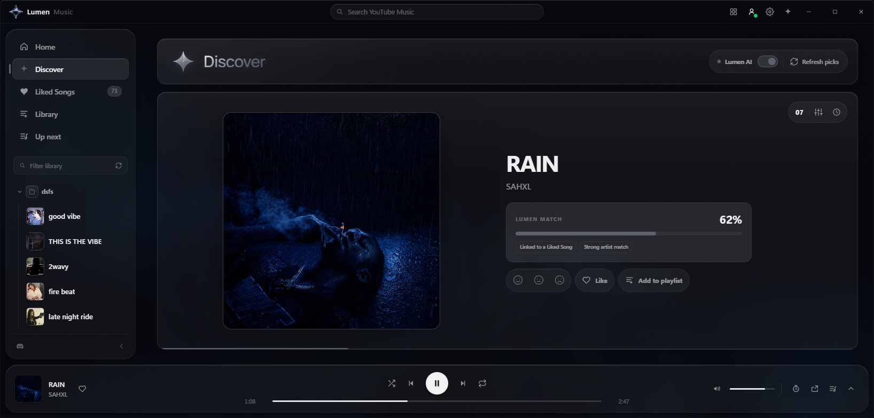Pop out the player with the external icon
This screenshot has height=418, width=874.
pyautogui.click(x=815, y=389)
